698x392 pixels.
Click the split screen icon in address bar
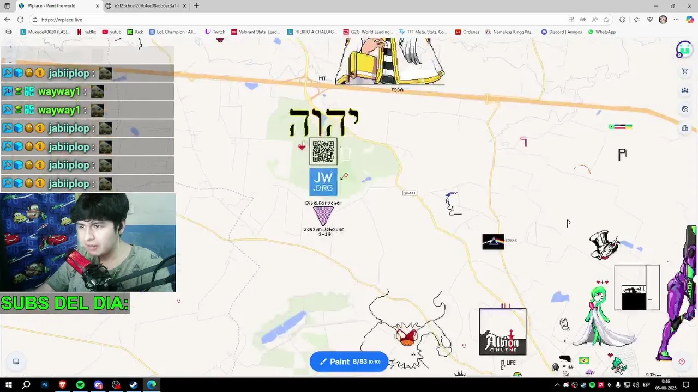click(571, 20)
